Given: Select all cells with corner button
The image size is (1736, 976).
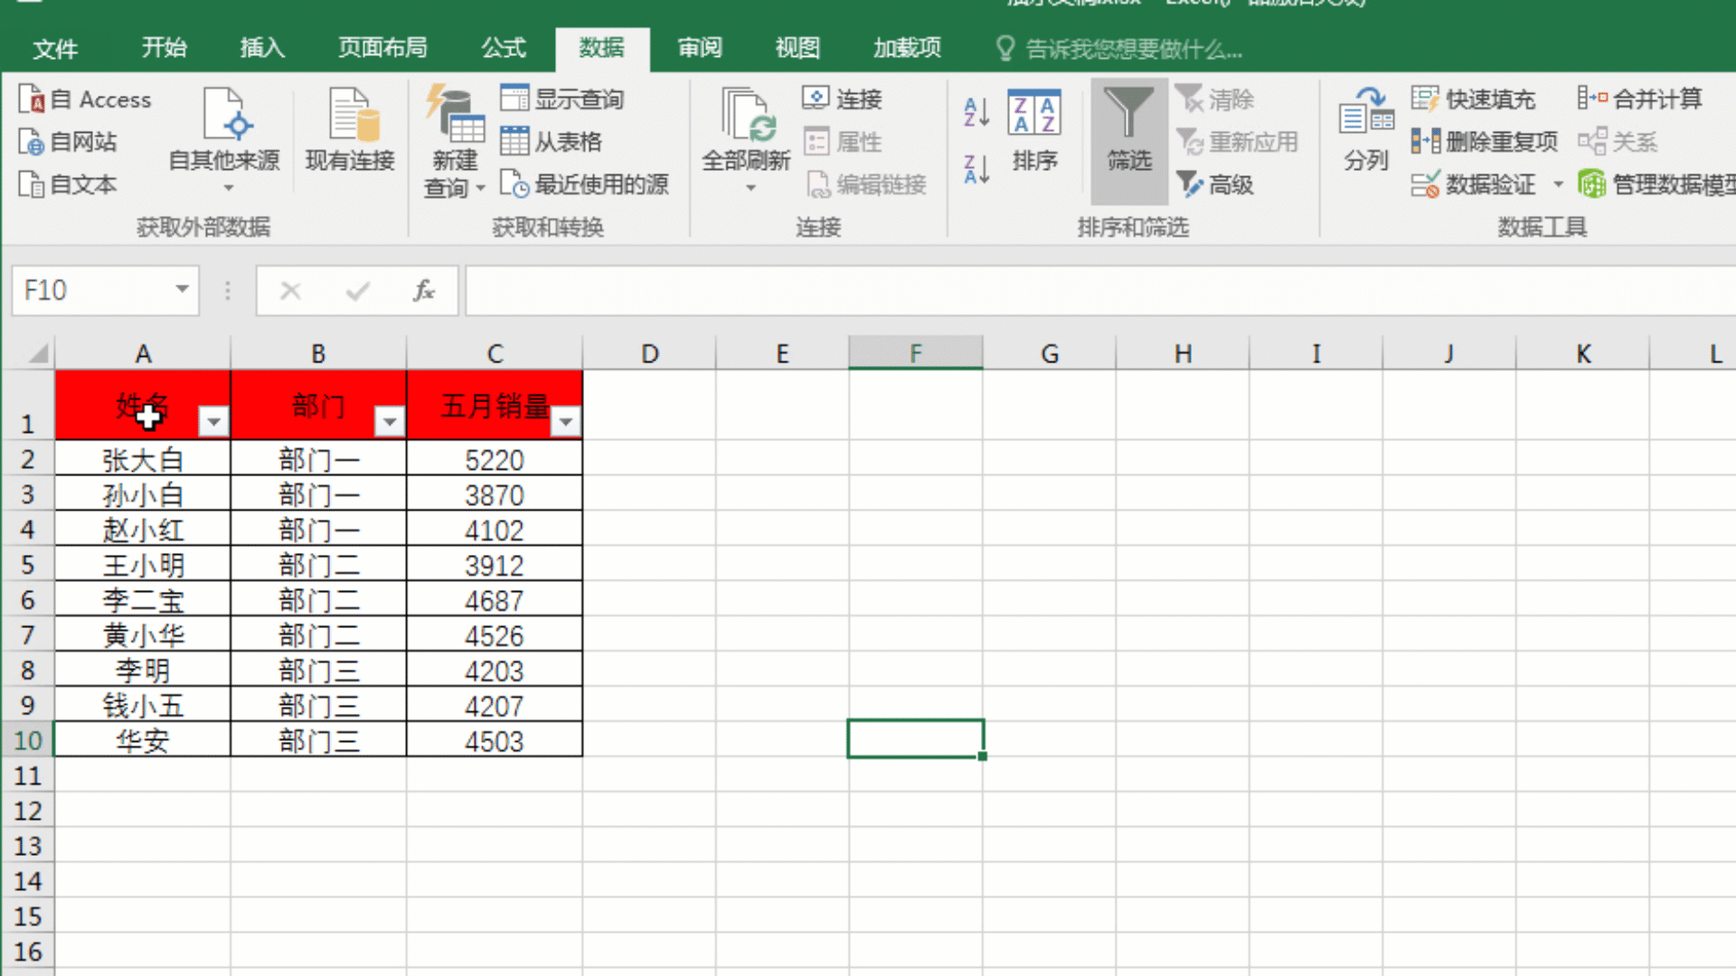Looking at the screenshot, I should [x=36, y=352].
